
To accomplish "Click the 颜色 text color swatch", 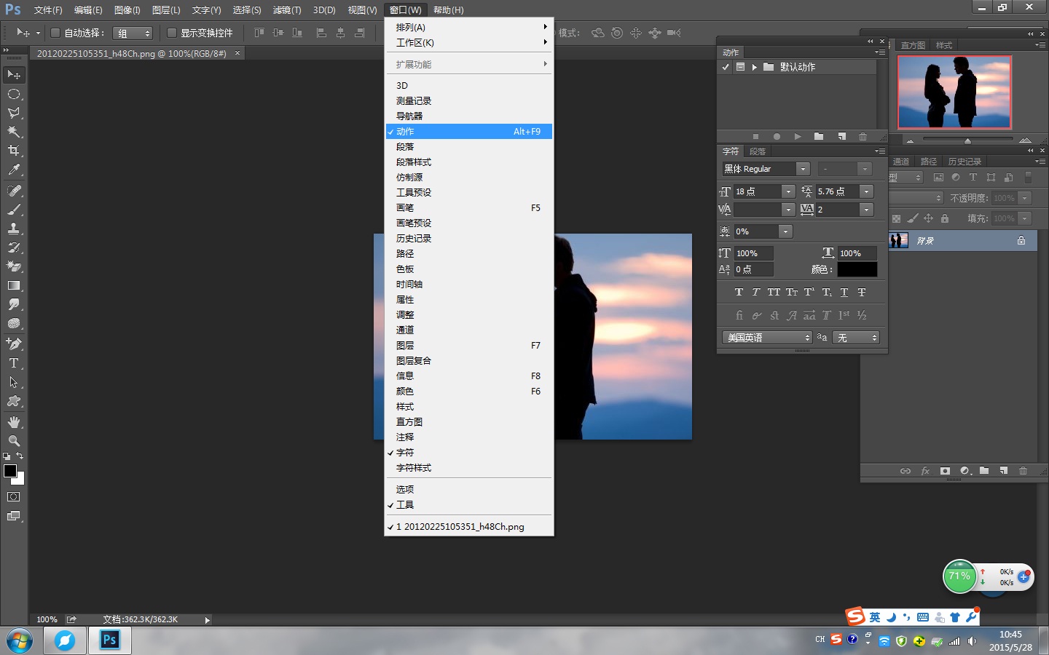I will coord(857,269).
